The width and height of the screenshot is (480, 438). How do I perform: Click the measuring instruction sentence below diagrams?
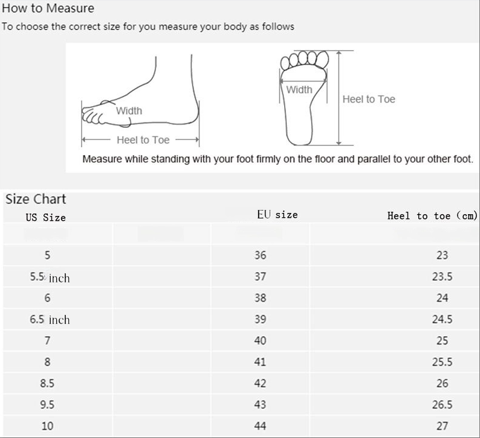click(277, 159)
